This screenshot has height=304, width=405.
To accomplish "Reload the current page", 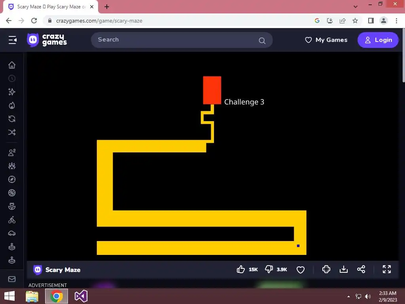I will tap(34, 21).
